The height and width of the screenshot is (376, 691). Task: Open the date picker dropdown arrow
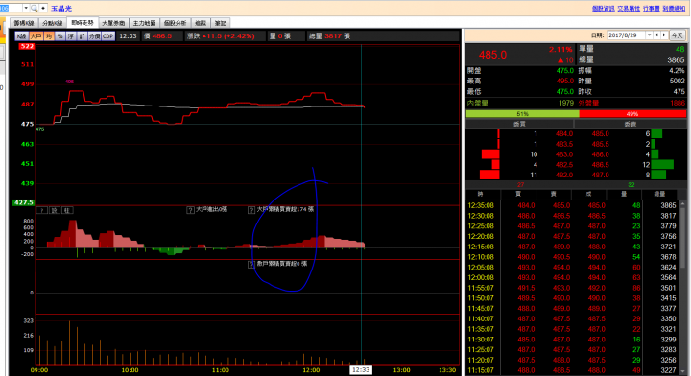pos(649,35)
